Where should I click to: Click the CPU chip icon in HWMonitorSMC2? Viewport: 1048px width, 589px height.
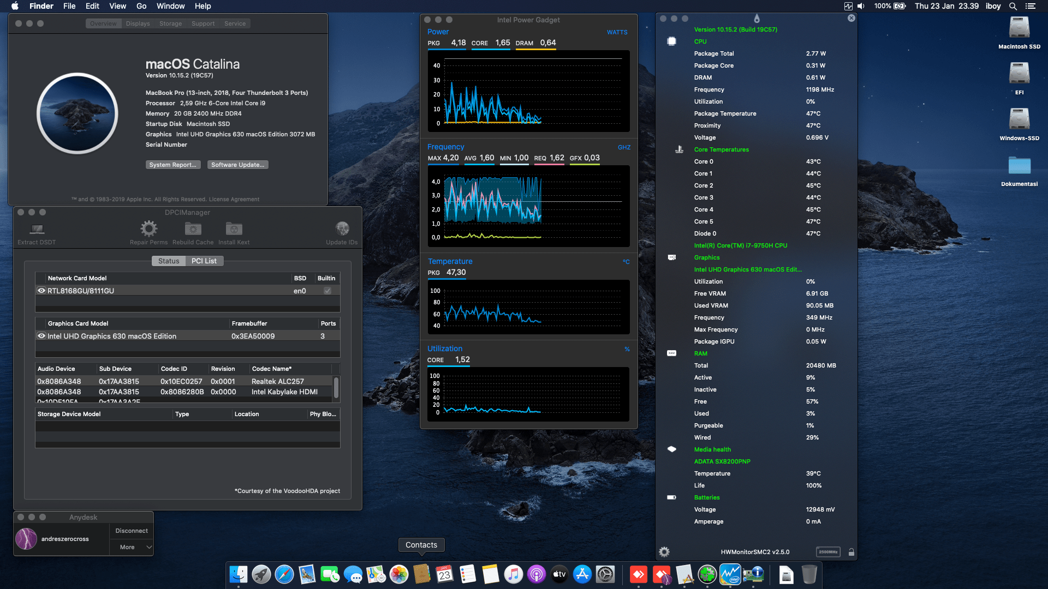pyautogui.click(x=672, y=41)
